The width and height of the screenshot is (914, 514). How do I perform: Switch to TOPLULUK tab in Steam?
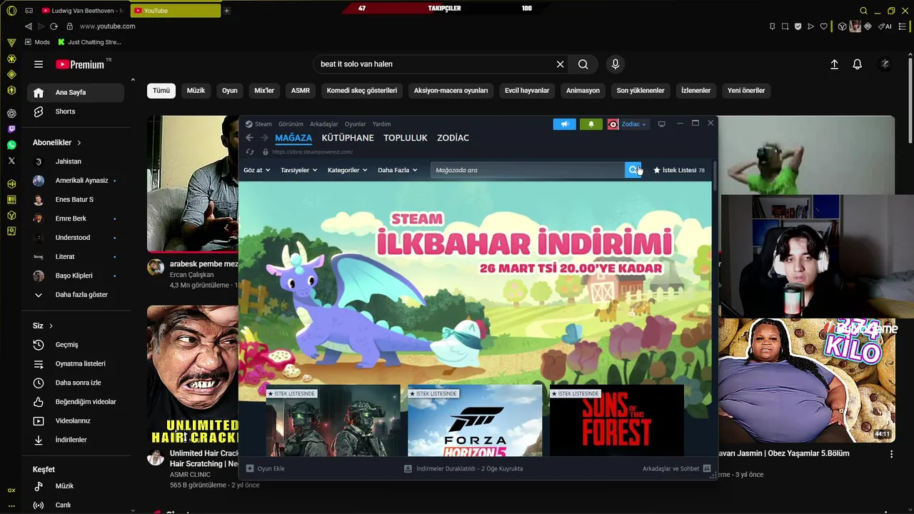405,138
